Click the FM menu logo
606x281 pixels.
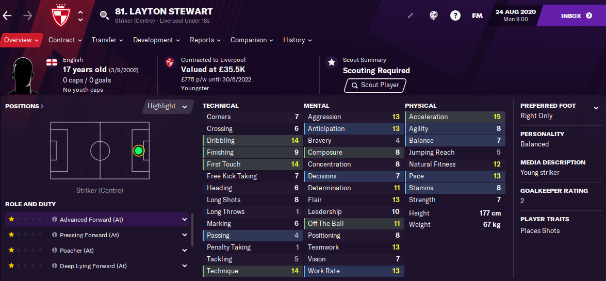[477, 16]
